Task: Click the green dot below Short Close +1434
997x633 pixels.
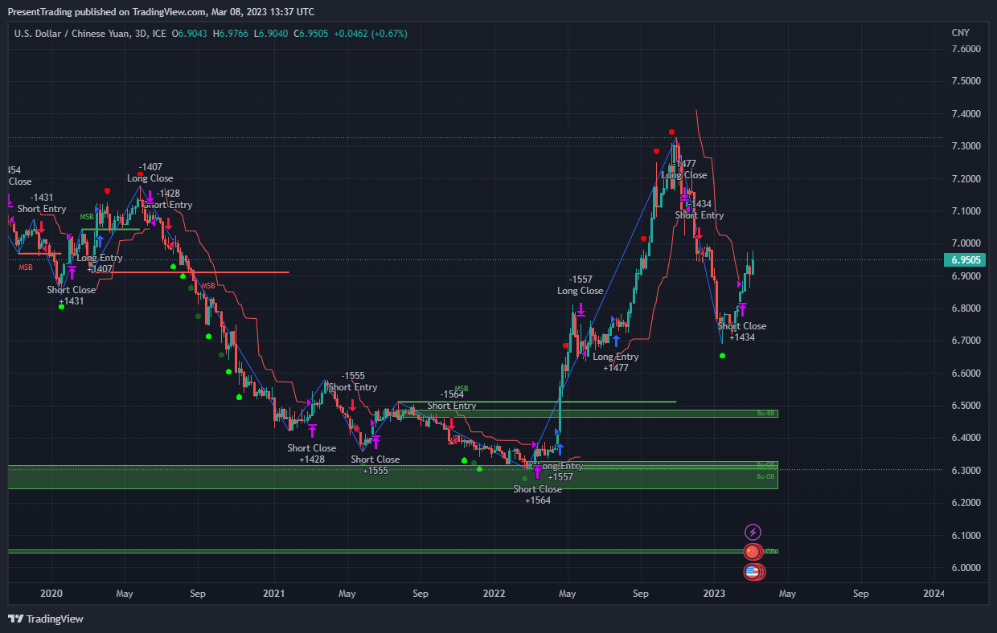Action: coord(722,355)
